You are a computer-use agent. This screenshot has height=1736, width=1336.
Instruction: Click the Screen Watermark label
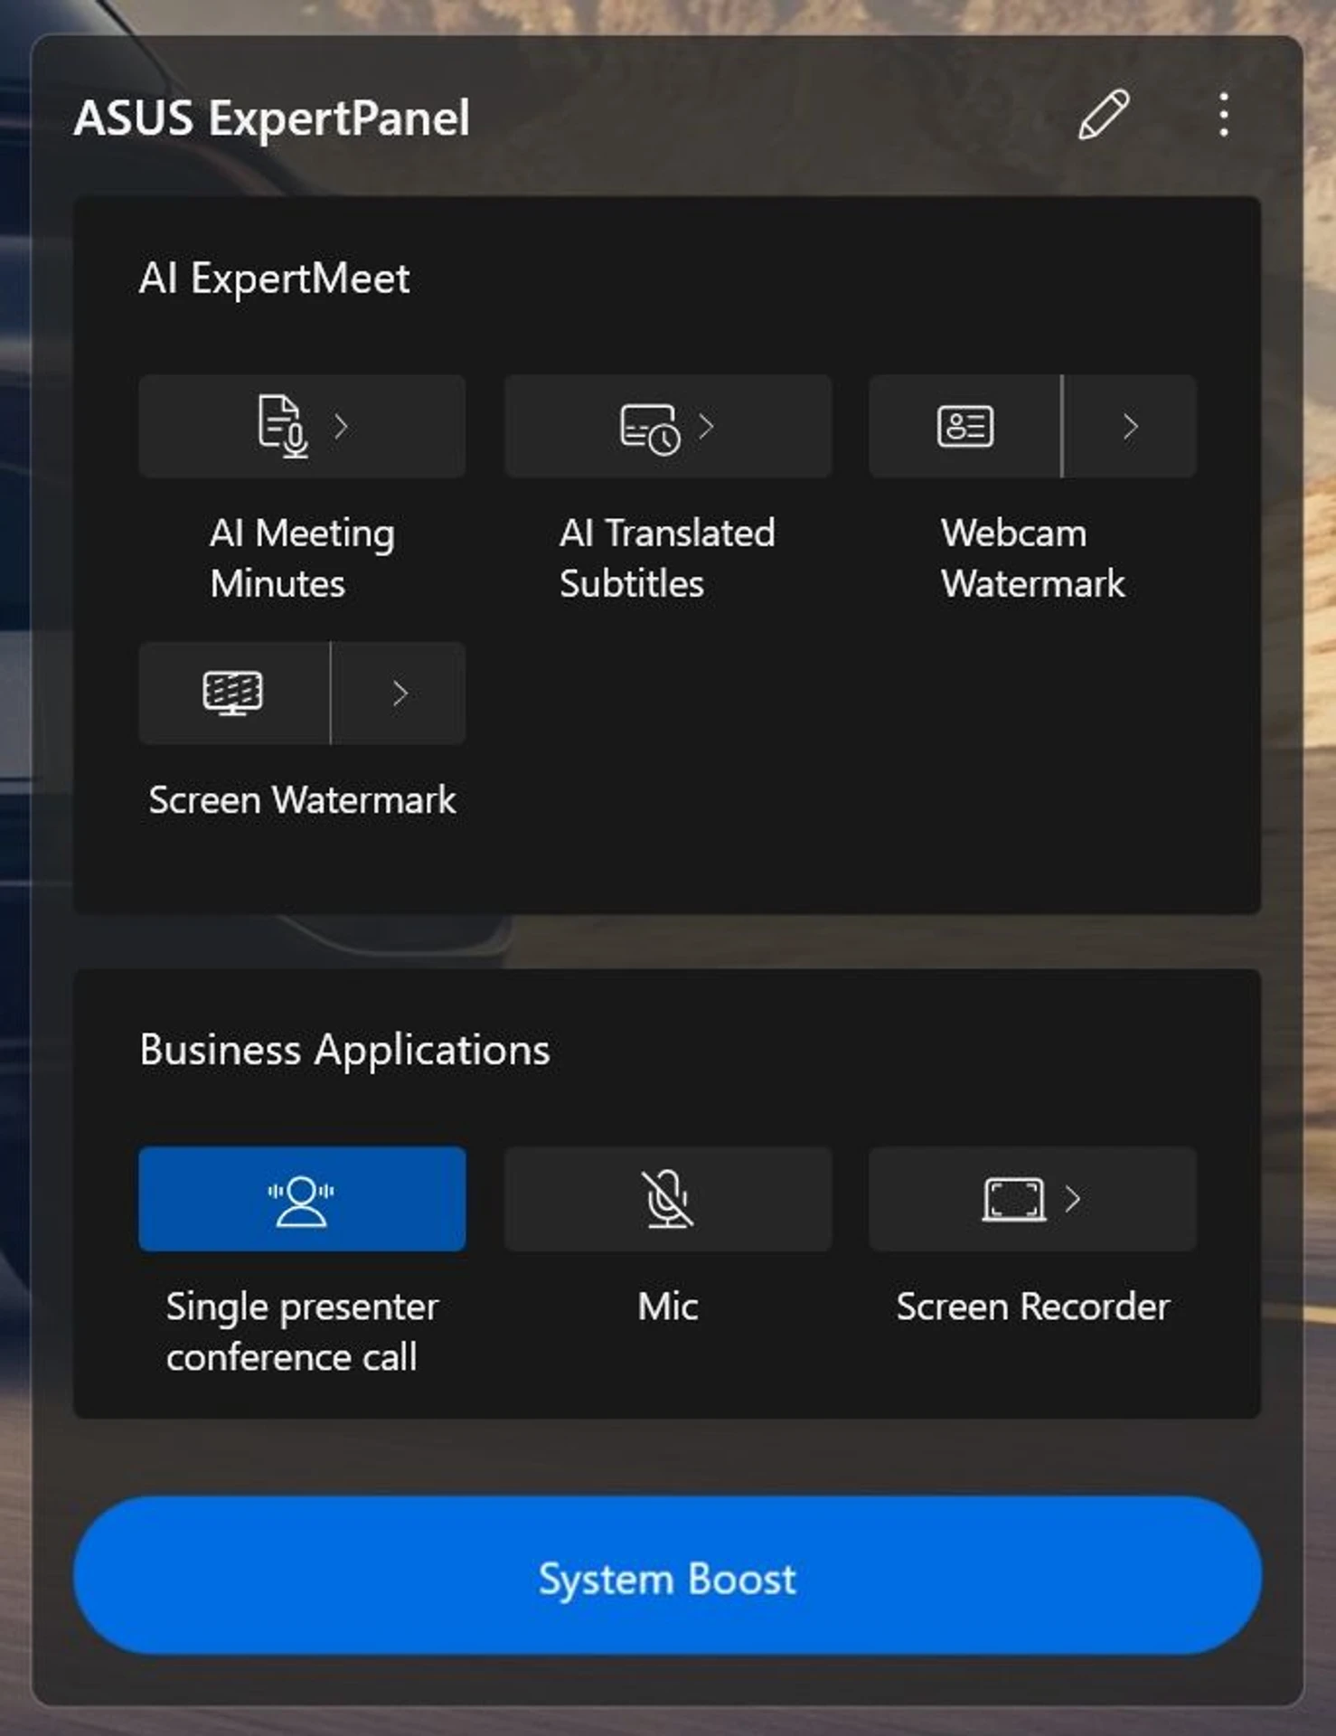point(302,800)
